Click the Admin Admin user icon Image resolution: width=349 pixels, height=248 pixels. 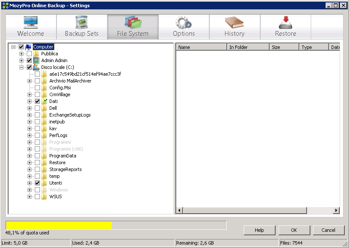tap(36, 60)
